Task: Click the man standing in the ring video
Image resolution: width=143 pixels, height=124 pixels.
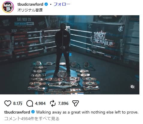Action: pos(63,49)
